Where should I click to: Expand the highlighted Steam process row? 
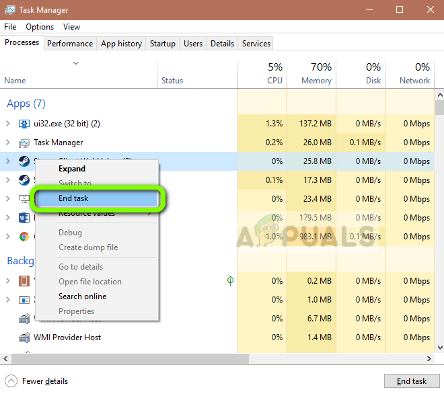[8, 161]
